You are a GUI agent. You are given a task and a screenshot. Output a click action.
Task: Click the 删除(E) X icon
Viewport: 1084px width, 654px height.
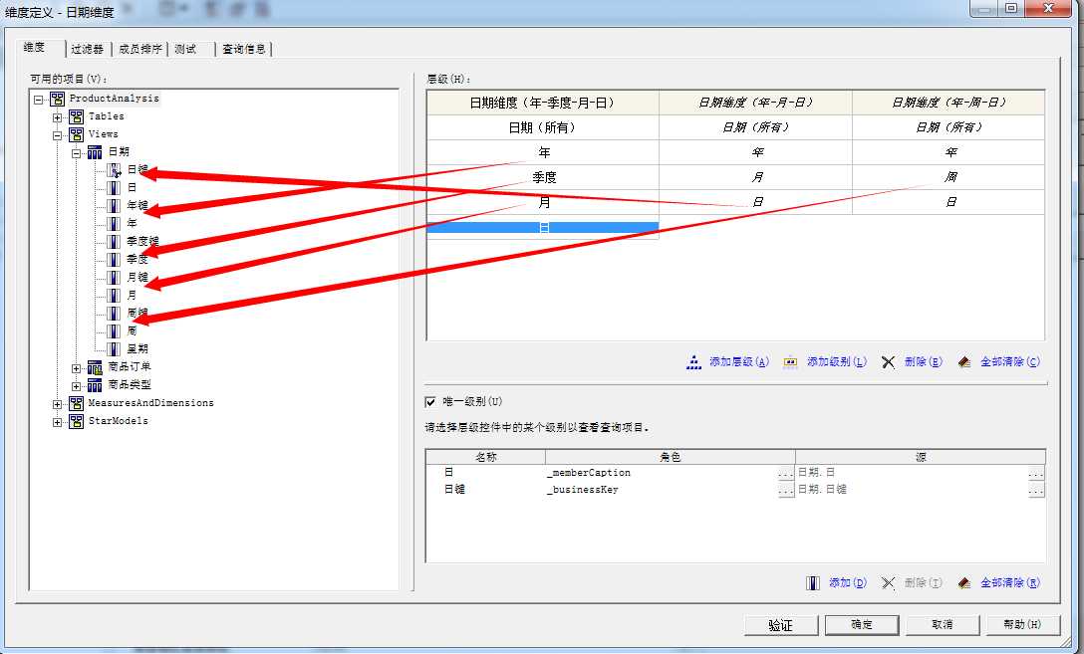889,362
